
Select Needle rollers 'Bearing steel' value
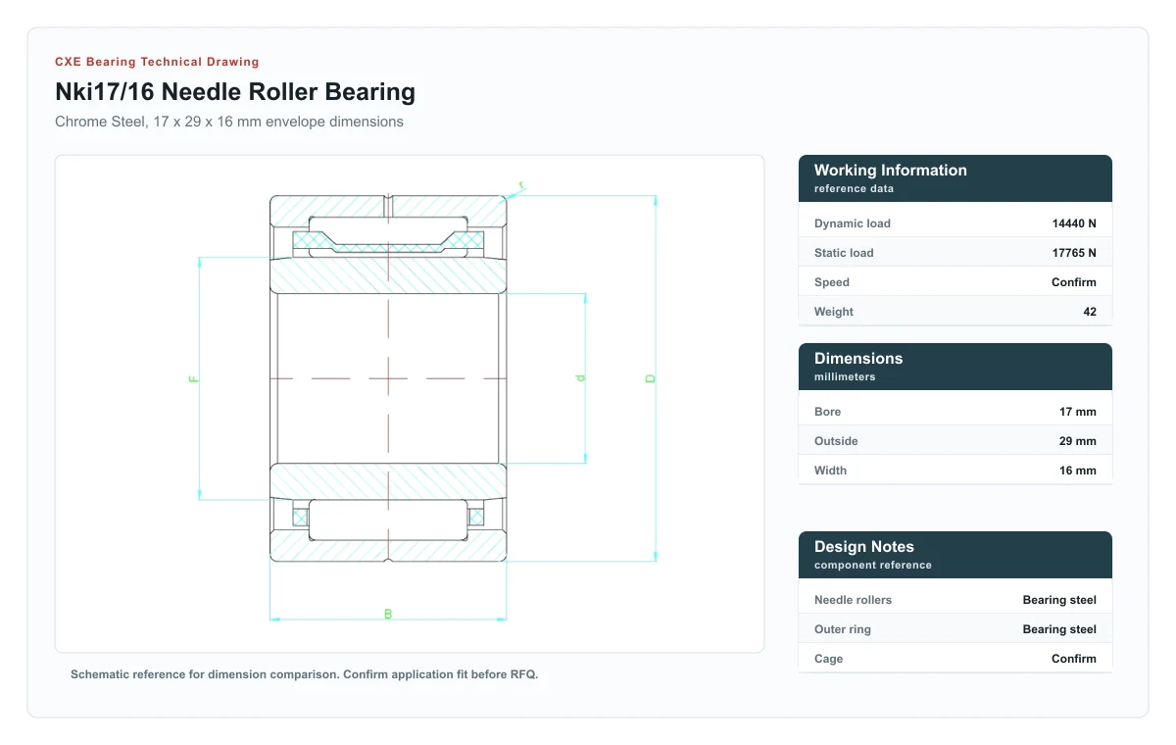1059,600
